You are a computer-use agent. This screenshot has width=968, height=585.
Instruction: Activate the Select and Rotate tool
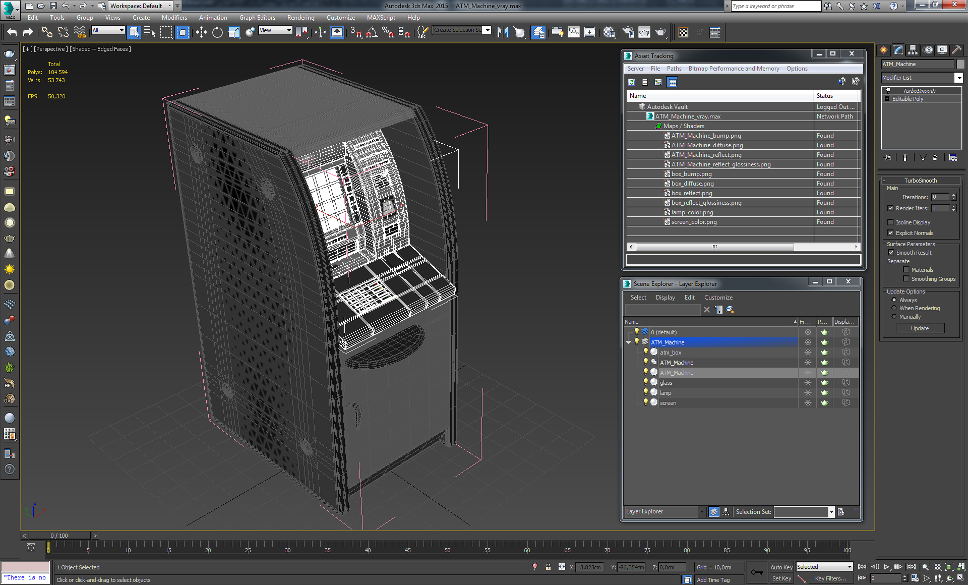(217, 32)
